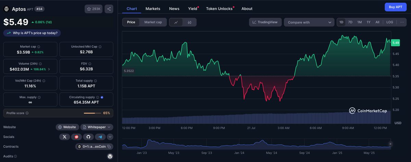Click the Volume (24h) info icon

click(x=40, y=64)
